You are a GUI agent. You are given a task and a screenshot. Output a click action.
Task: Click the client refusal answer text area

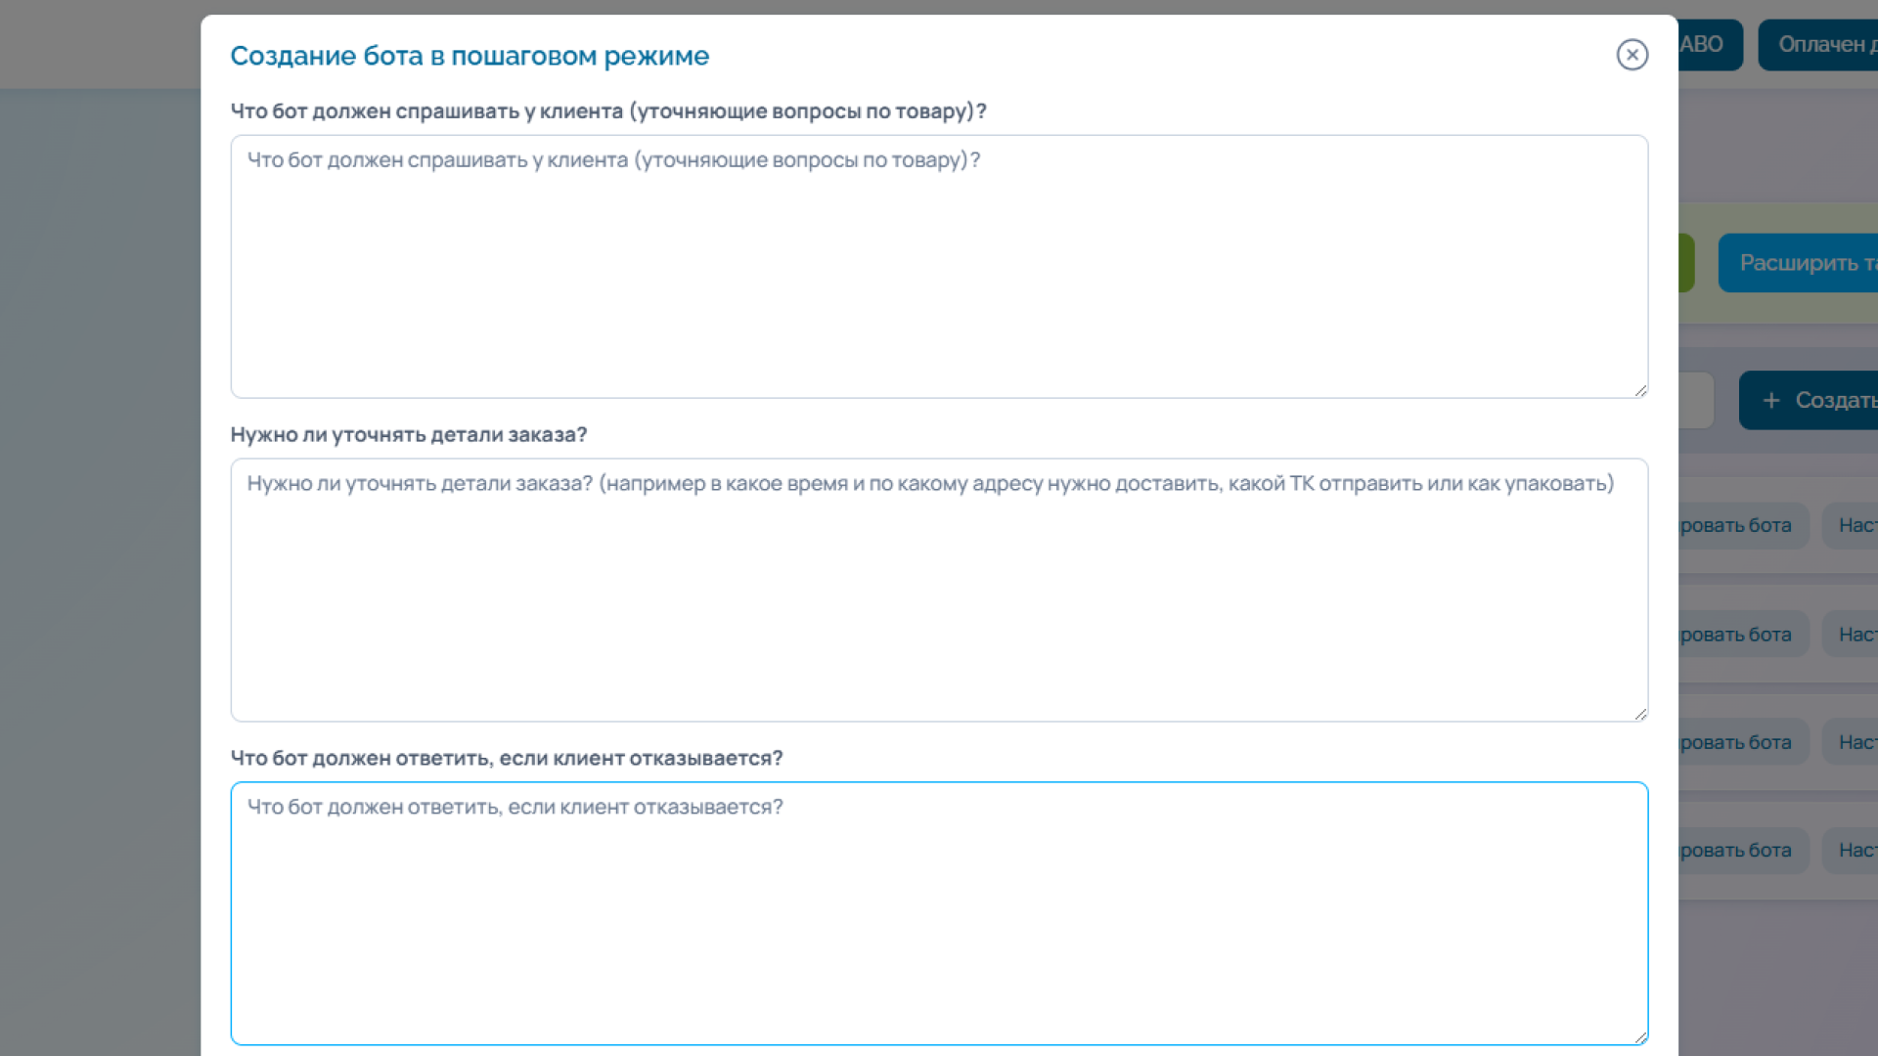pyautogui.click(x=939, y=913)
